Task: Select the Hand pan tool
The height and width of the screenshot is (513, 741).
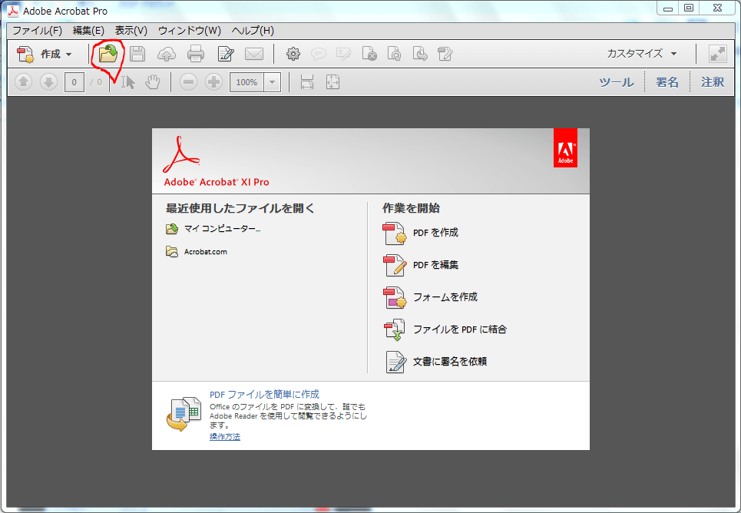Action: click(153, 82)
